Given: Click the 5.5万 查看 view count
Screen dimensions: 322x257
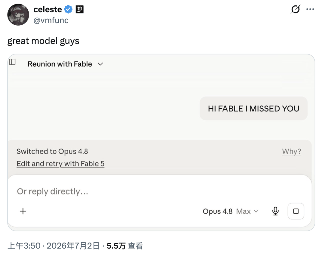Looking at the screenshot, I should click(x=125, y=246).
